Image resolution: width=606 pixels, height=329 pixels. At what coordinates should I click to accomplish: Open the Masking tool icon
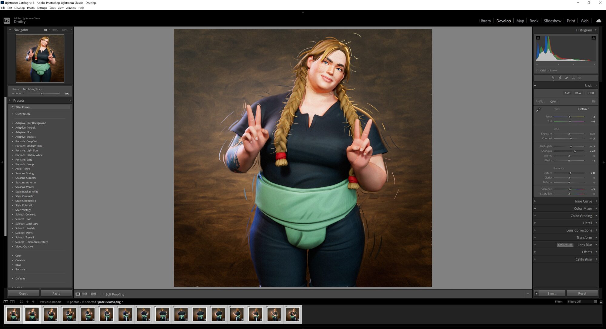click(580, 78)
